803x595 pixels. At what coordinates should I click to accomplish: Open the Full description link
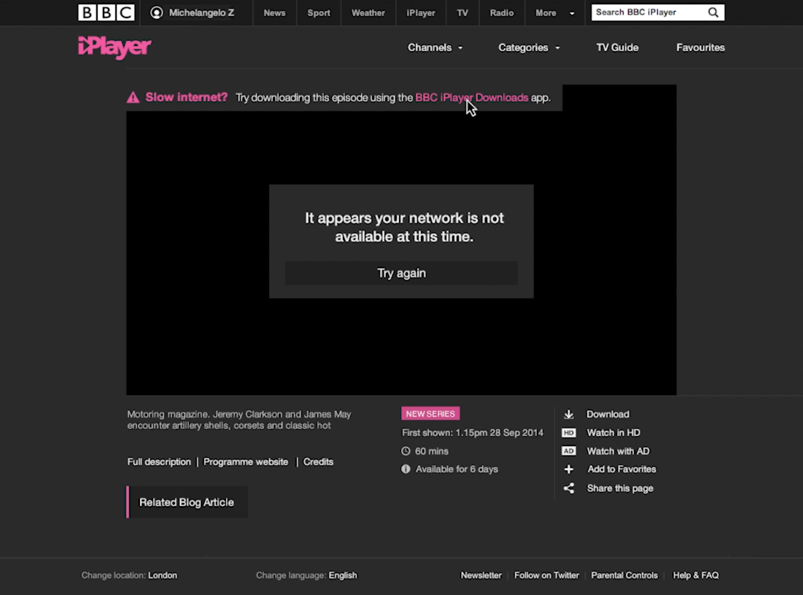pyautogui.click(x=159, y=462)
